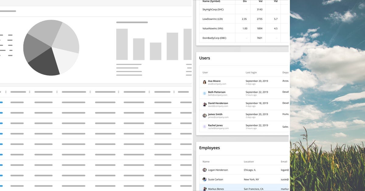Click Logan Henderson's avatar in Employees
365x191 pixels.
(x=204, y=170)
